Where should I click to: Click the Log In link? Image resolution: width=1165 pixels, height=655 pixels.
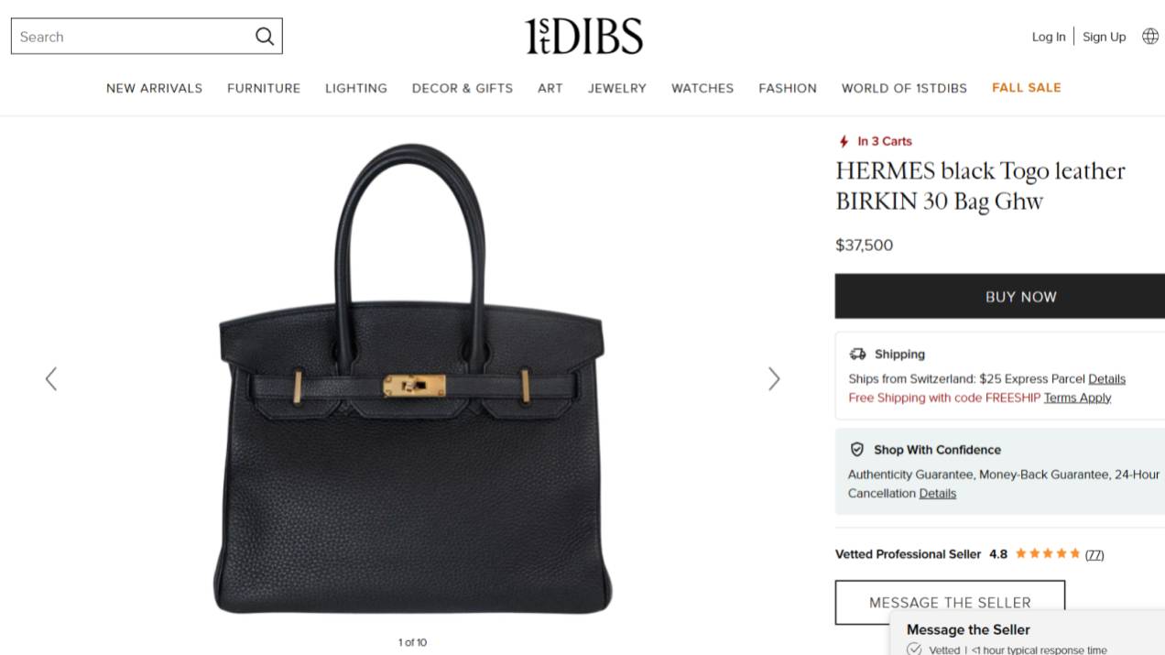click(x=1049, y=37)
